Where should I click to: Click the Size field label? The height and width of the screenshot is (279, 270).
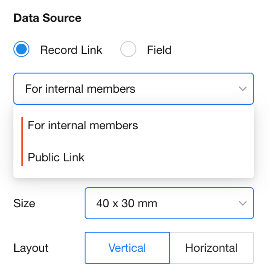click(25, 204)
